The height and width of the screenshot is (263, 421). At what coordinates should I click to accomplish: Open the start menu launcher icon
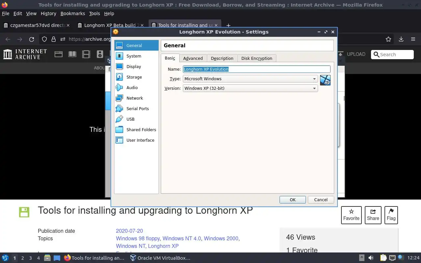[5, 258]
